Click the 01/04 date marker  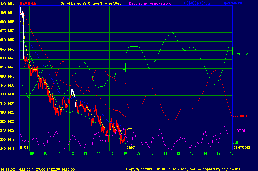23,148
